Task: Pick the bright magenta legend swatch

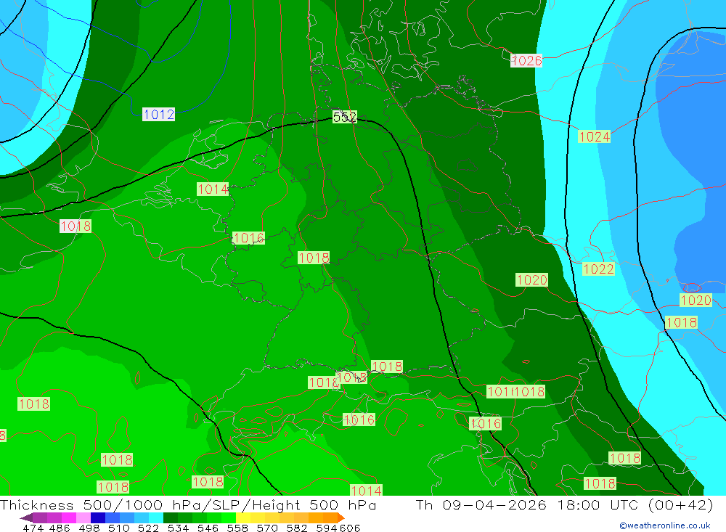Action: [x=68, y=517]
